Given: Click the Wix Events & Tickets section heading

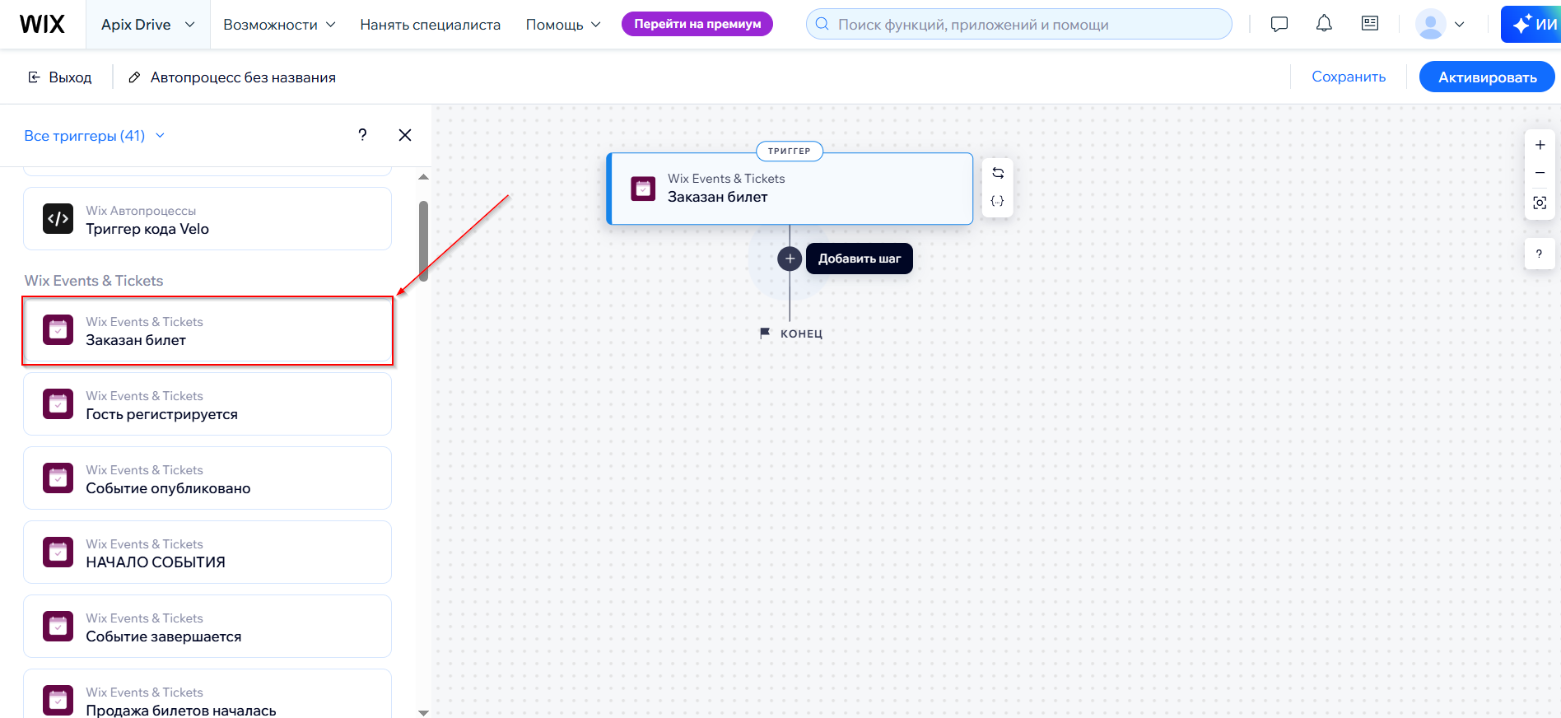Looking at the screenshot, I should (94, 281).
